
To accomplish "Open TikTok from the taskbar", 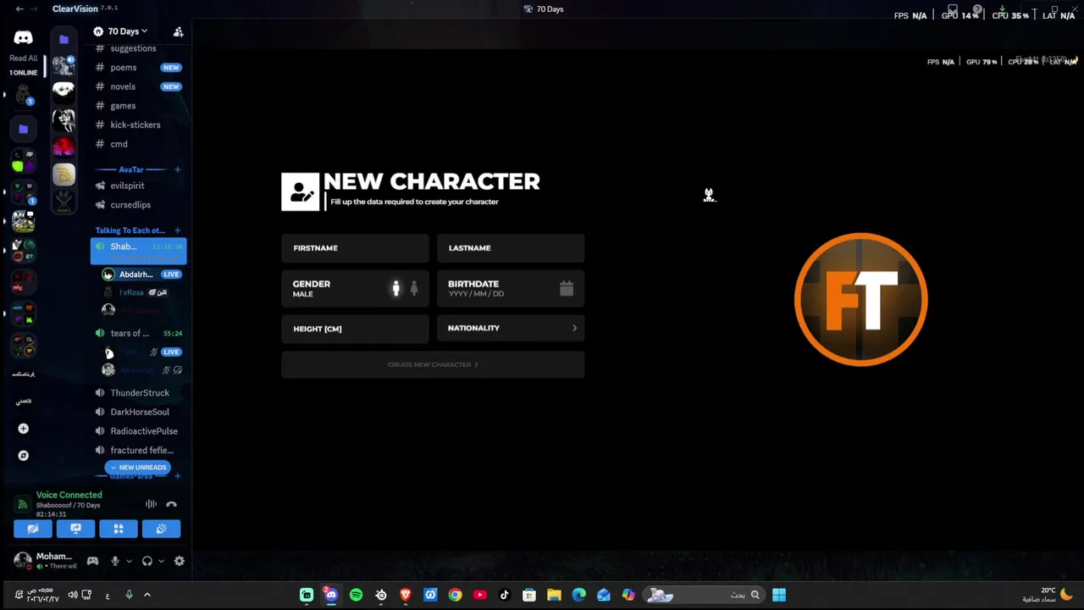I will tap(505, 595).
